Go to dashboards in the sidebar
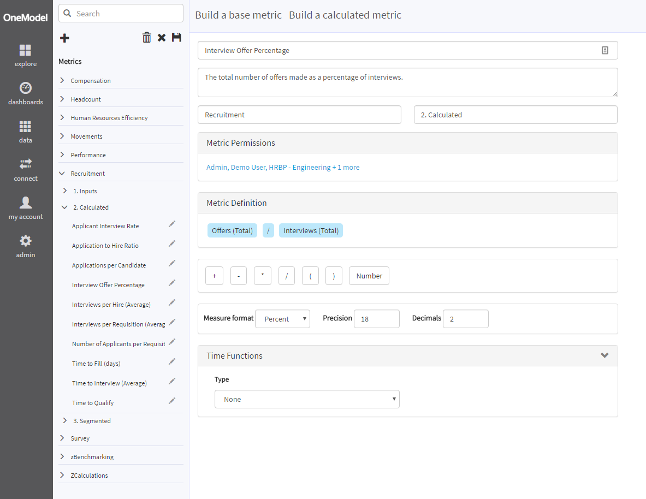 (26, 93)
